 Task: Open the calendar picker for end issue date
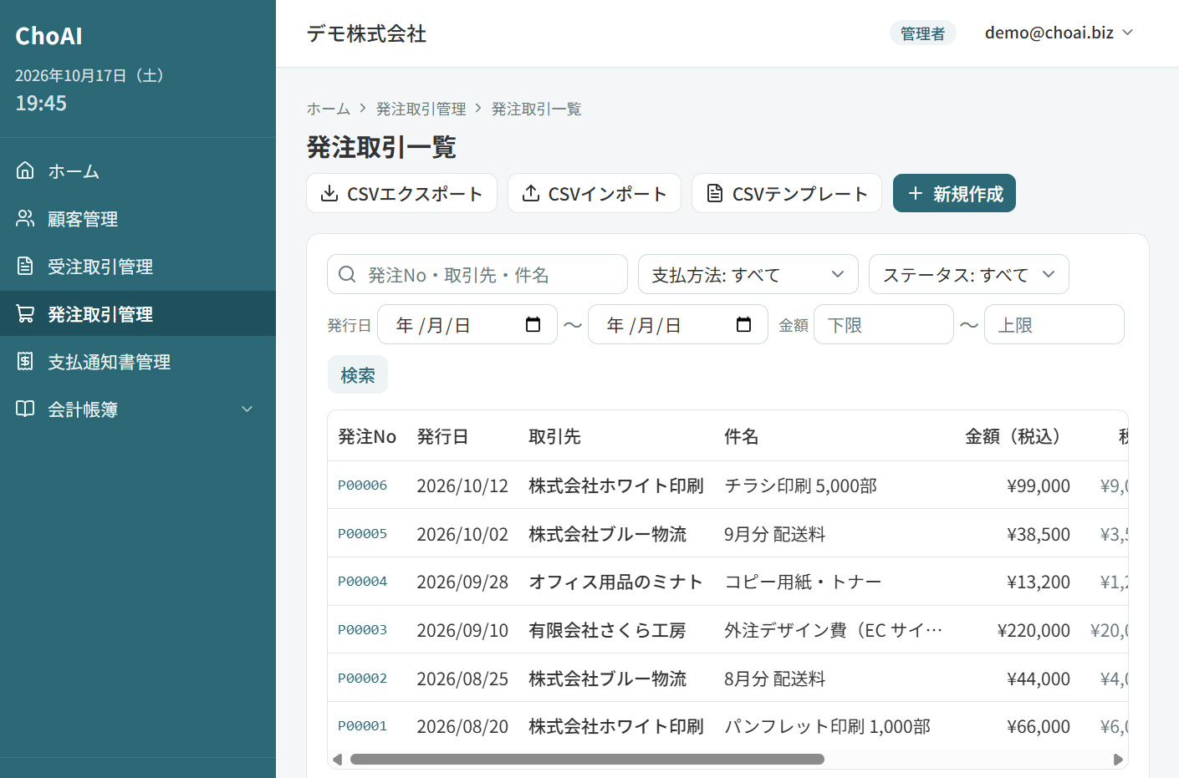743,324
